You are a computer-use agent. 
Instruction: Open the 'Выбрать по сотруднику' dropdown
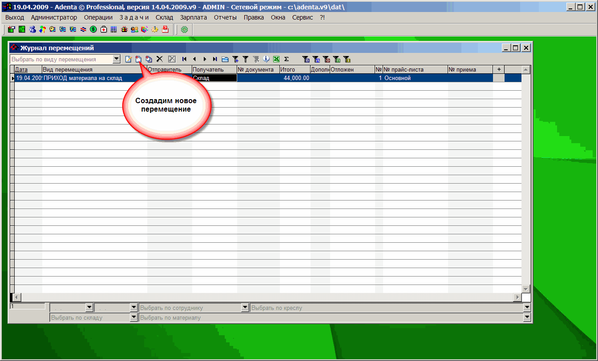coord(245,308)
